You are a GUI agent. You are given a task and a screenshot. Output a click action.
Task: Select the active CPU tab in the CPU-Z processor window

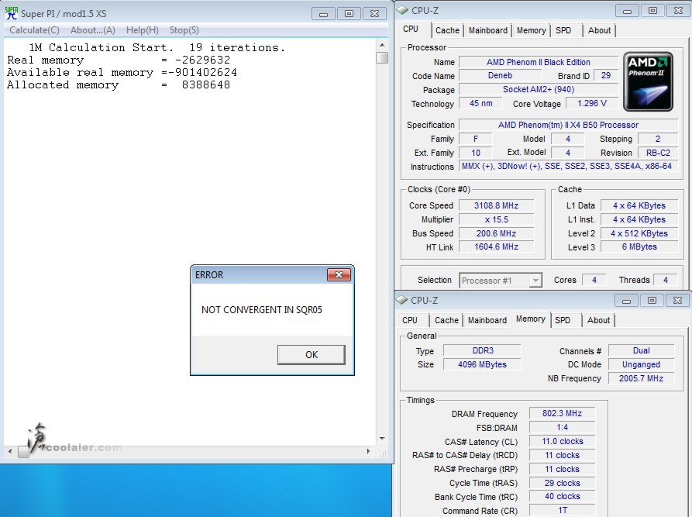tap(411, 29)
